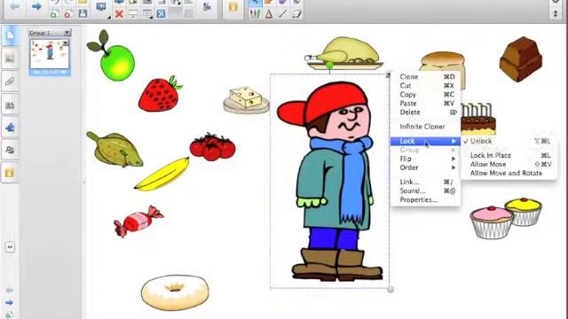Select the tomatoes image
Screen dimensions: 568x319
(x=213, y=146)
